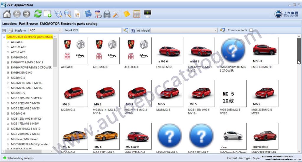Open the Platform dropdown showing ACC

pos(45,30)
